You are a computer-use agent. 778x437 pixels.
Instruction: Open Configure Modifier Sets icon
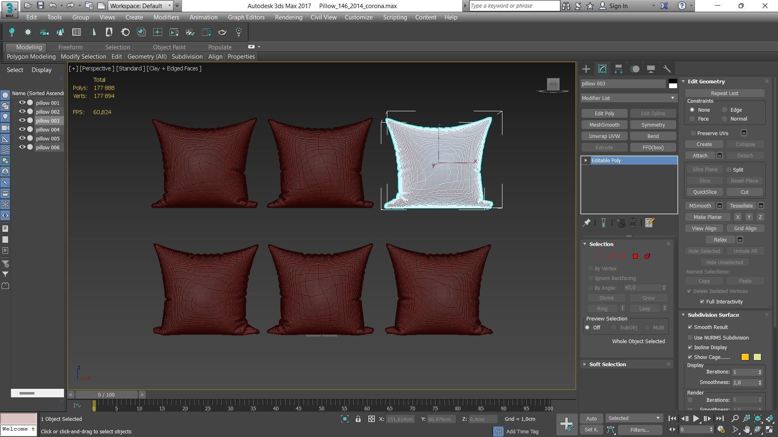point(649,223)
